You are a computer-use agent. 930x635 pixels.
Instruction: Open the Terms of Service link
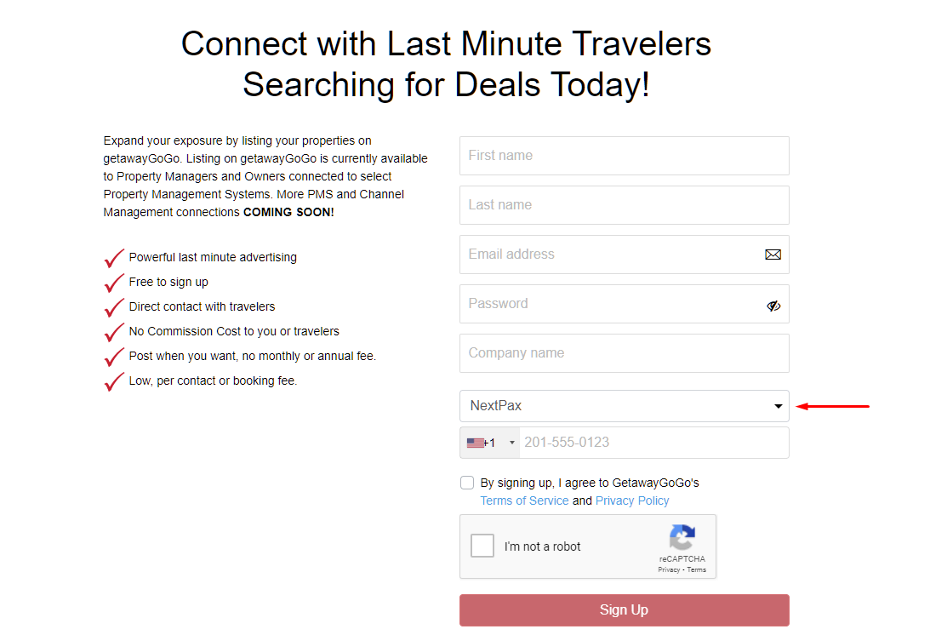(x=524, y=501)
